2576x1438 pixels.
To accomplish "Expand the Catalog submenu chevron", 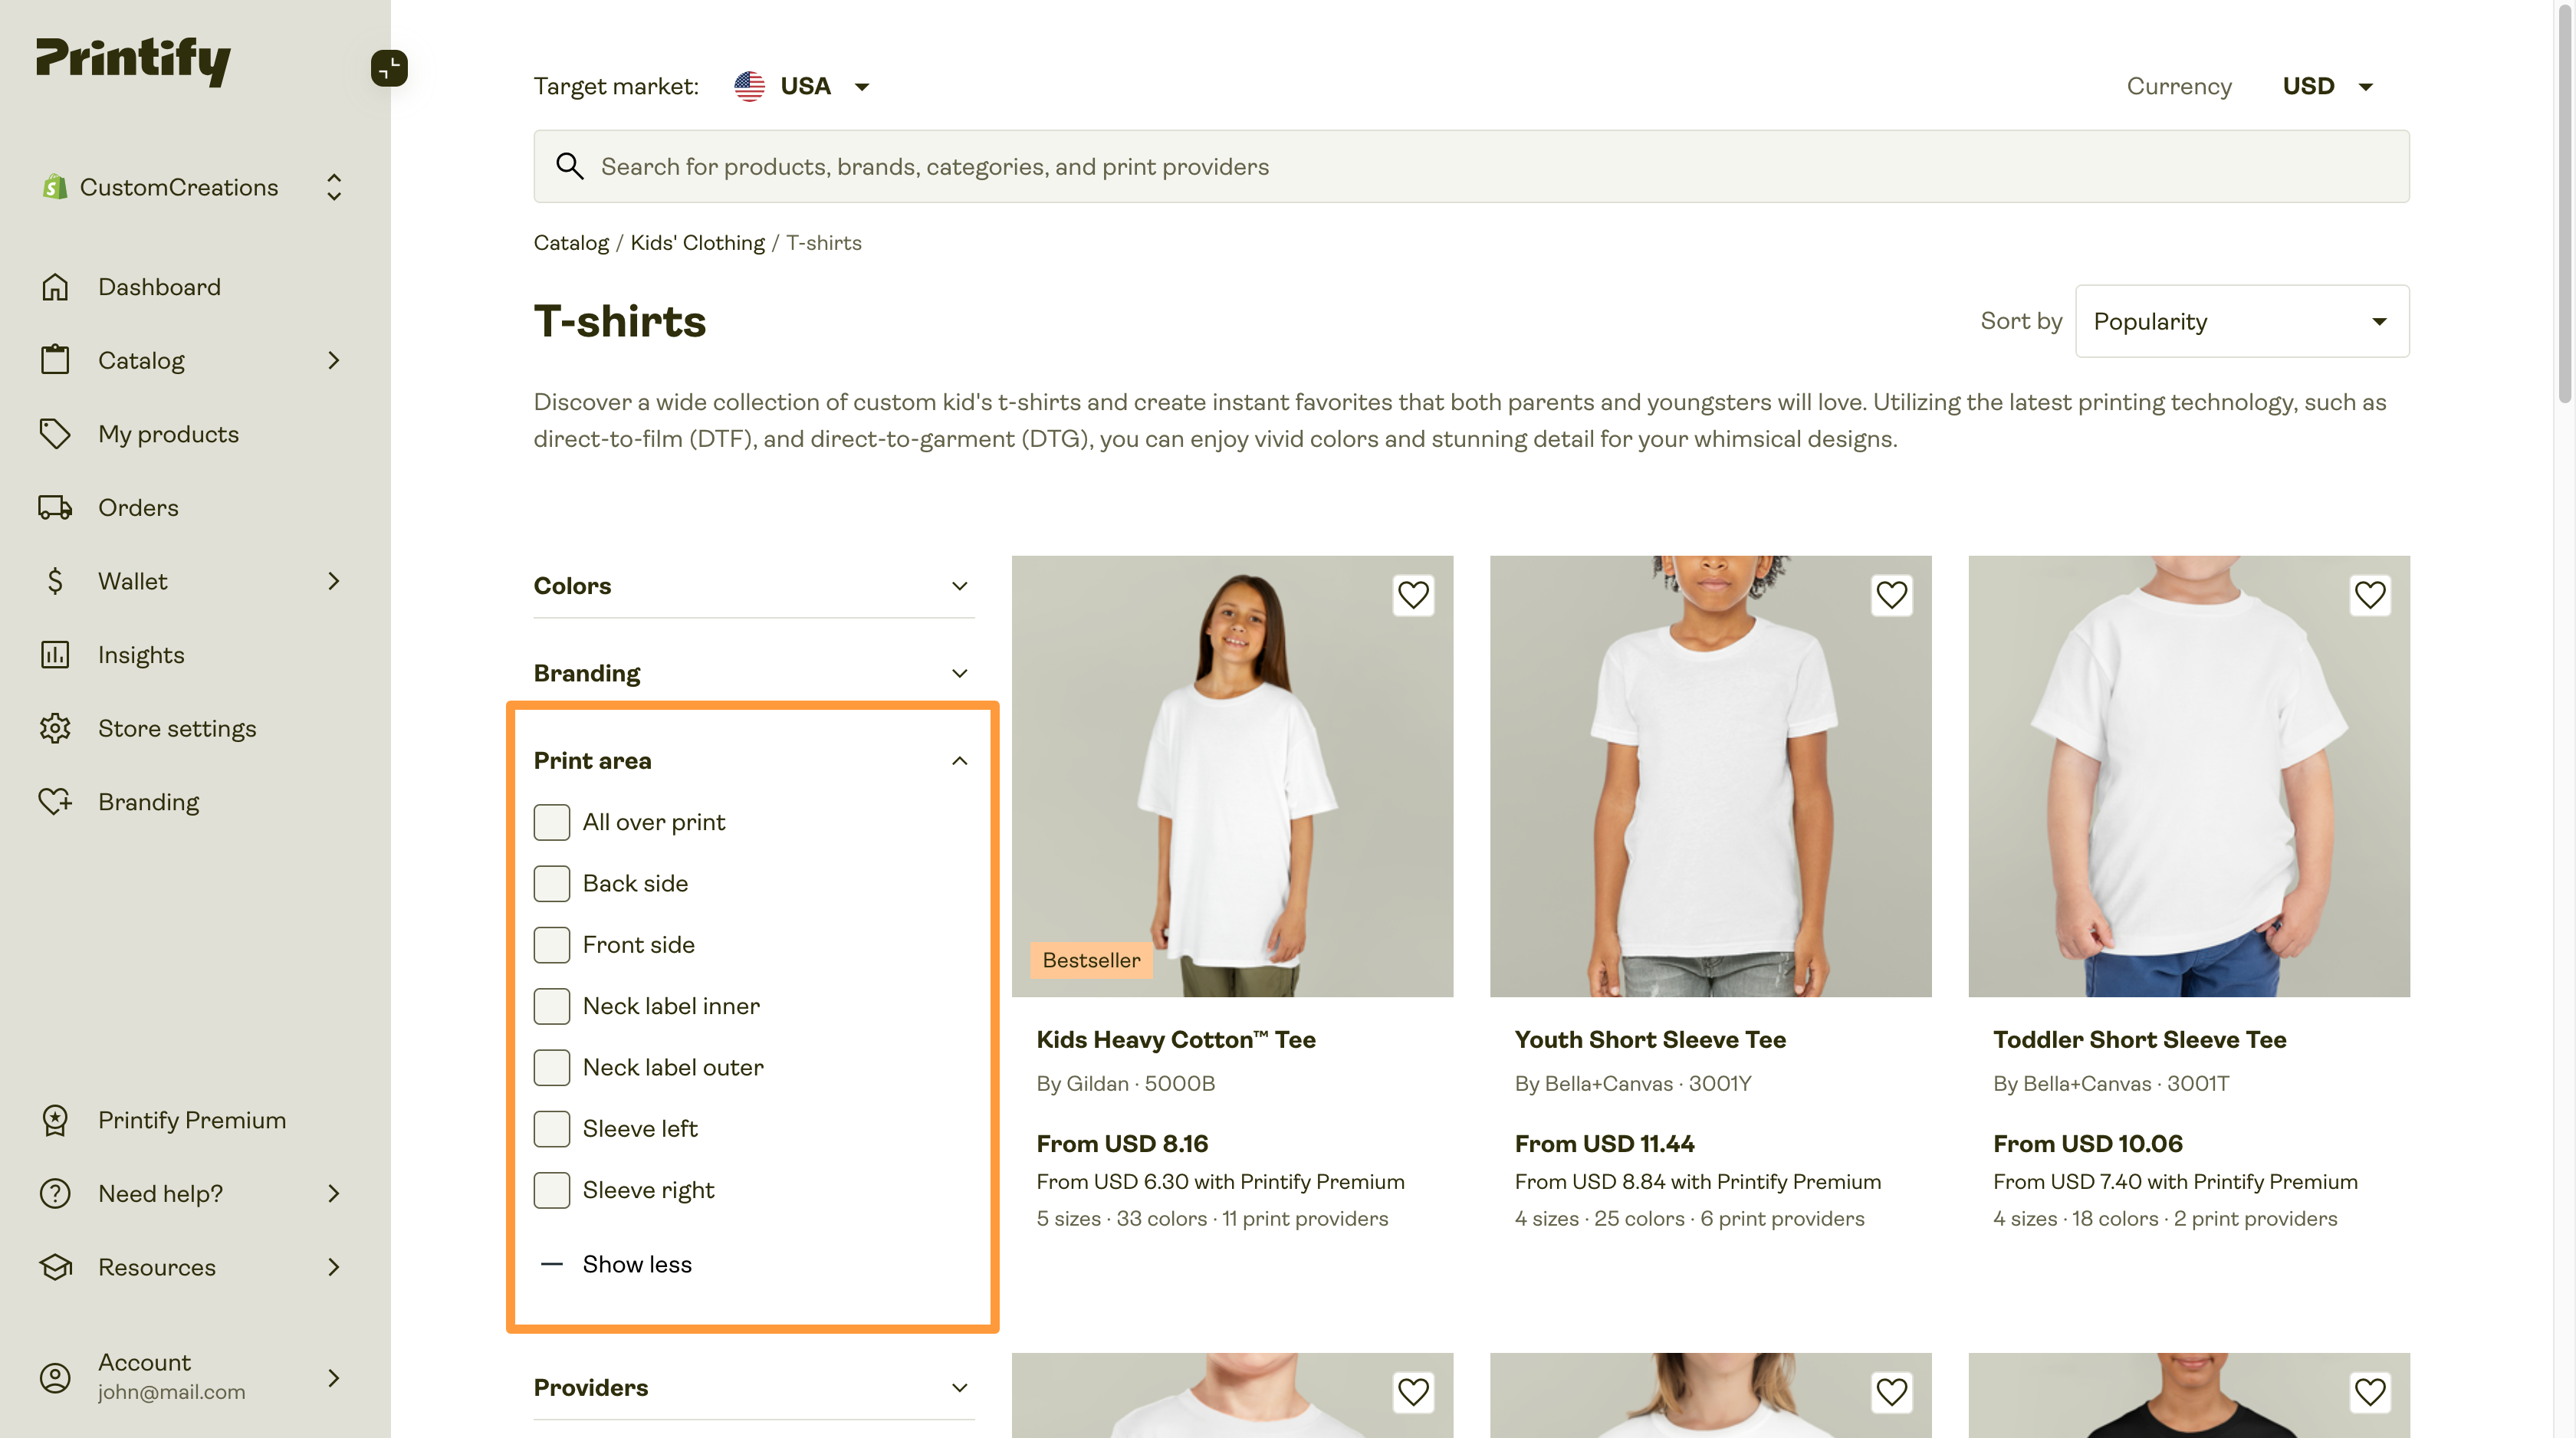I will [334, 360].
